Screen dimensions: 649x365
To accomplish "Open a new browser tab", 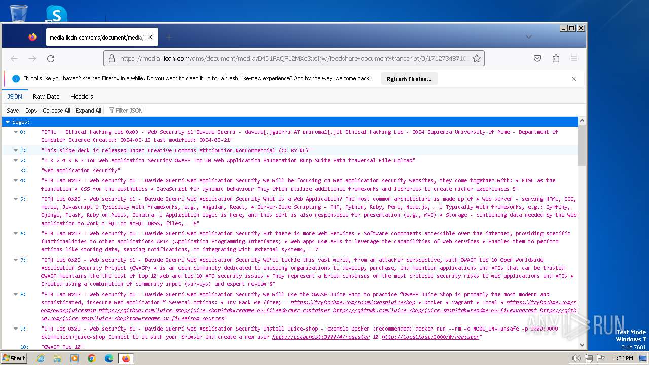I will pyautogui.click(x=169, y=37).
